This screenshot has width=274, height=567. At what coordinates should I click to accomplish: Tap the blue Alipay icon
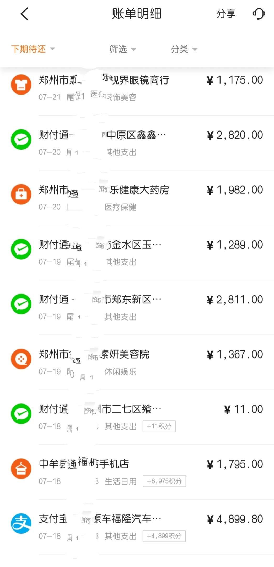21,523
